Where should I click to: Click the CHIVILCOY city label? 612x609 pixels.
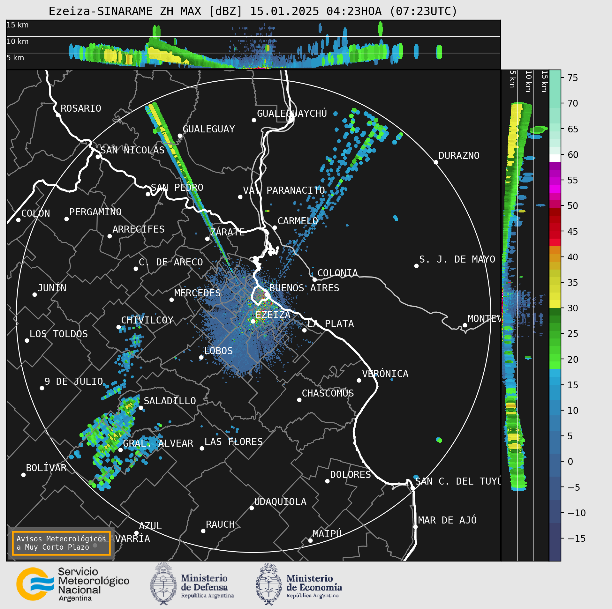[x=147, y=320]
